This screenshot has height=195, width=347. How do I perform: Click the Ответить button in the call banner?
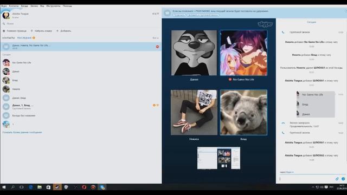(179, 15)
